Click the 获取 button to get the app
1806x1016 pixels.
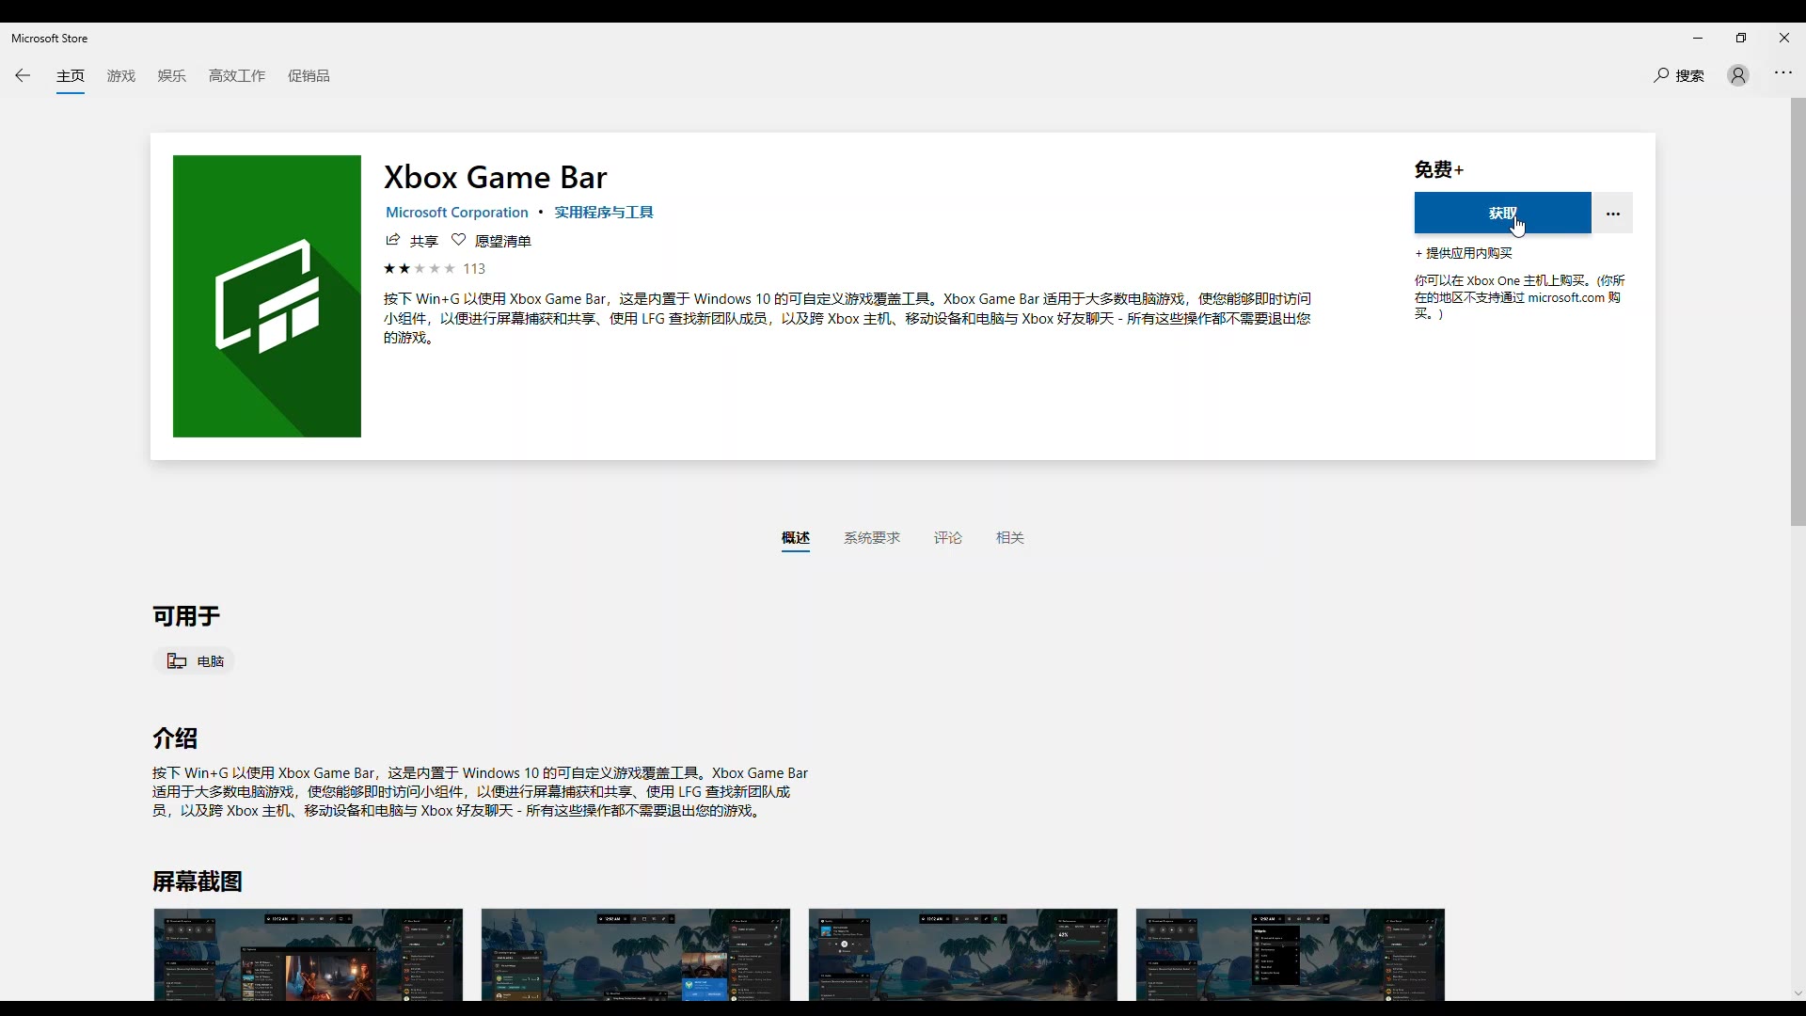pyautogui.click(x=1503, y=214)
